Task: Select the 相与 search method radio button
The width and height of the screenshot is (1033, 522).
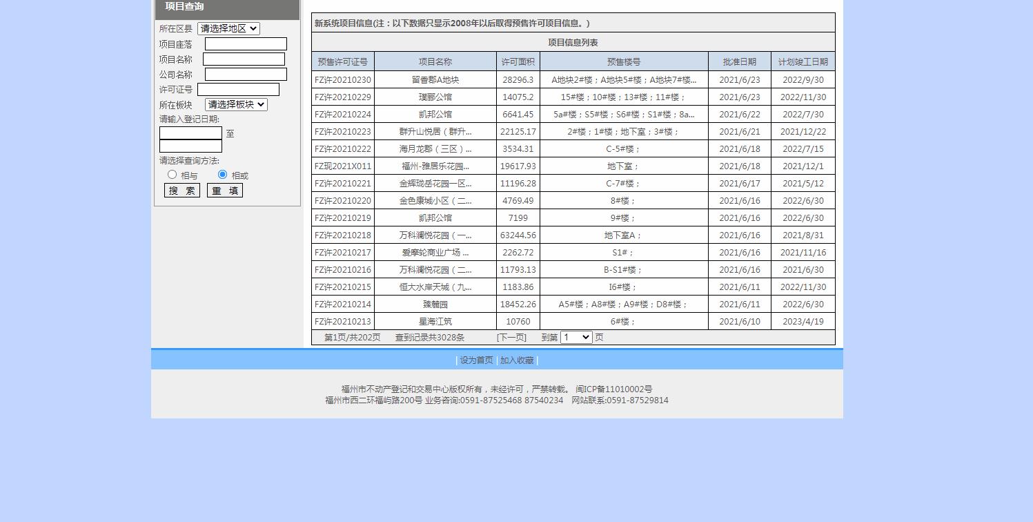Action: click(x=173, y=174)
